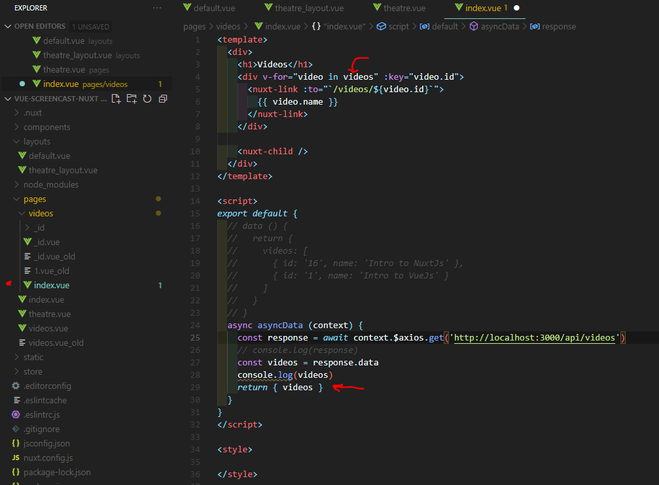Collapse all folders in explorer
This screenshot has width=659, height=485.
(163, 99)
